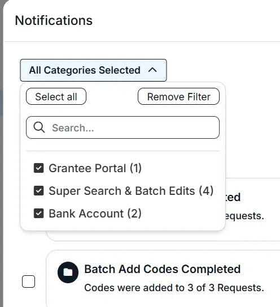
Task: Open the Batch Add Codes Completed title
Action: (163, 269)
